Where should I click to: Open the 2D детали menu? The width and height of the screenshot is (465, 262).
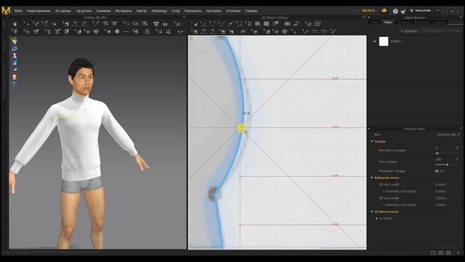(x=84, y=11)
